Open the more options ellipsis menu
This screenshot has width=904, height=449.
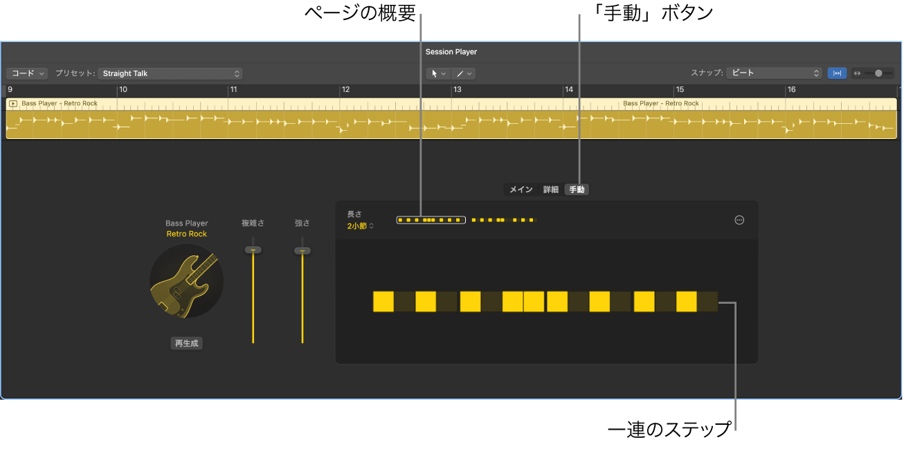pos(739,220)
